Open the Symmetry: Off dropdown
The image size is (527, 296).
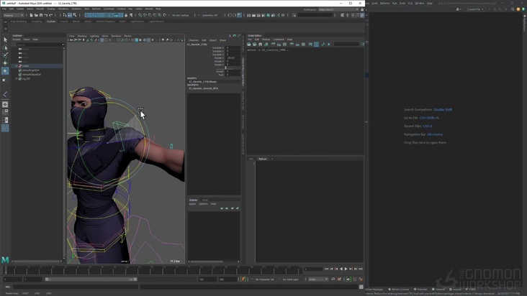(x=210, y=15)
